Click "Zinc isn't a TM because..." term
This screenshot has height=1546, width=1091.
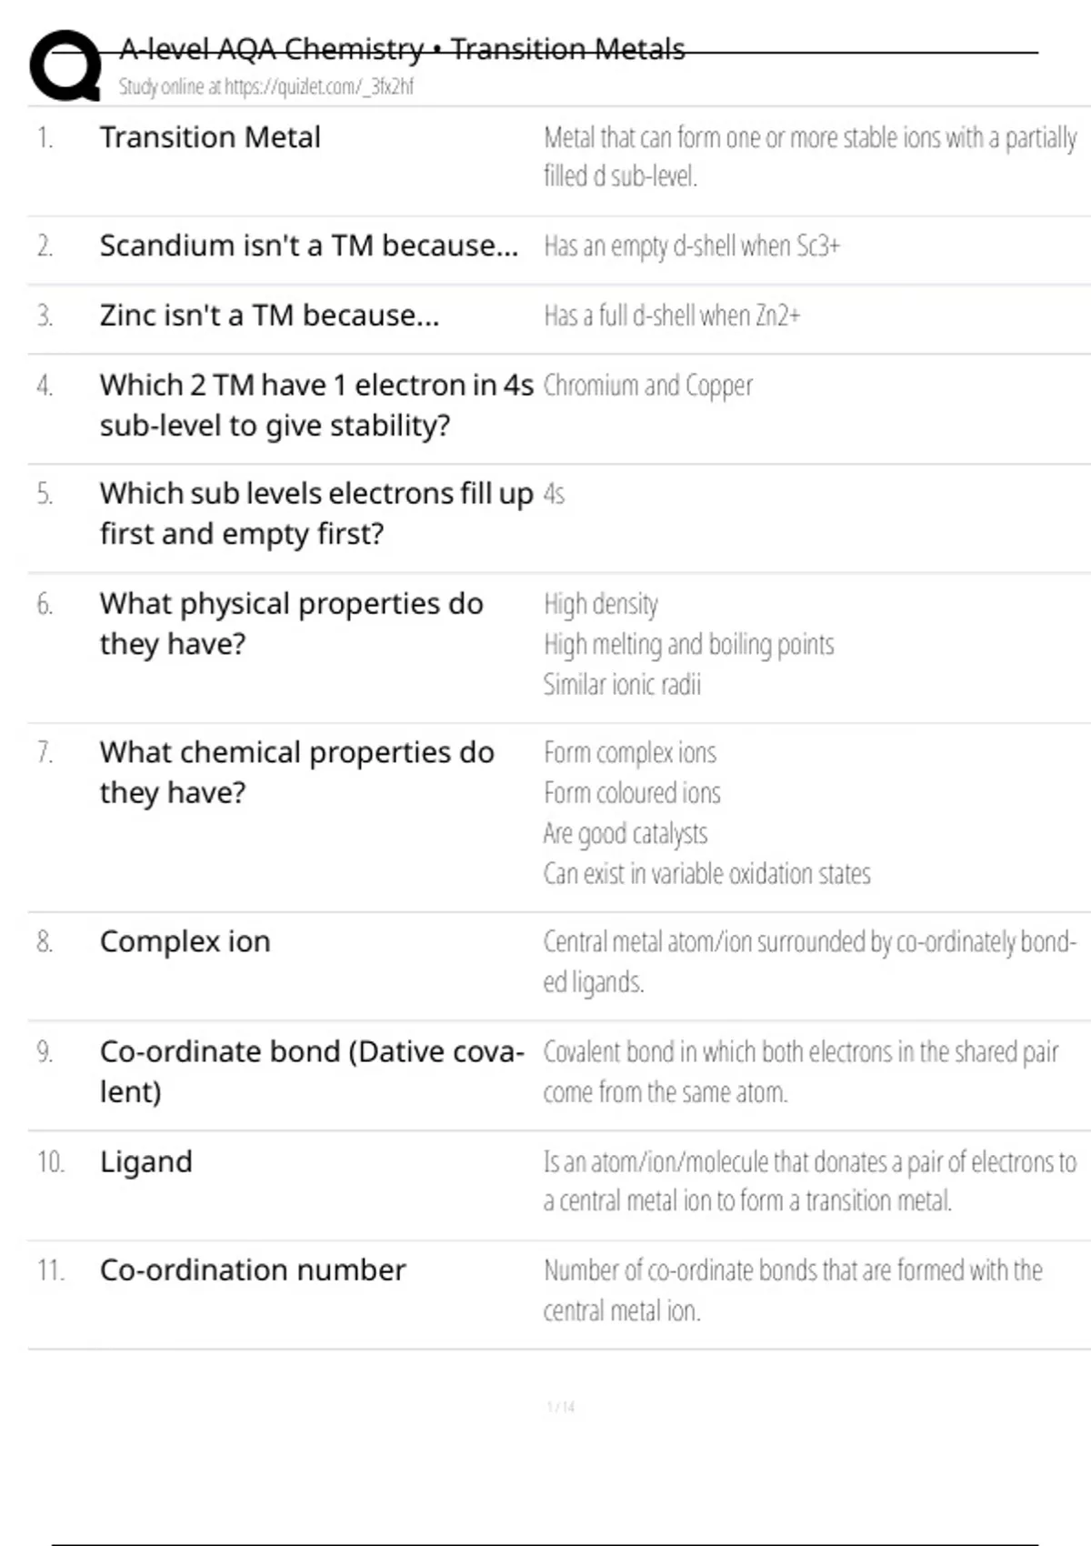269,316
